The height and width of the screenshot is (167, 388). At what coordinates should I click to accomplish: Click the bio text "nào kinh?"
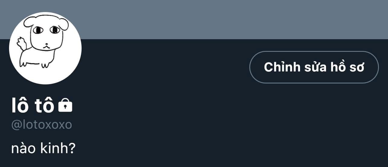click(x=43, y=148)
